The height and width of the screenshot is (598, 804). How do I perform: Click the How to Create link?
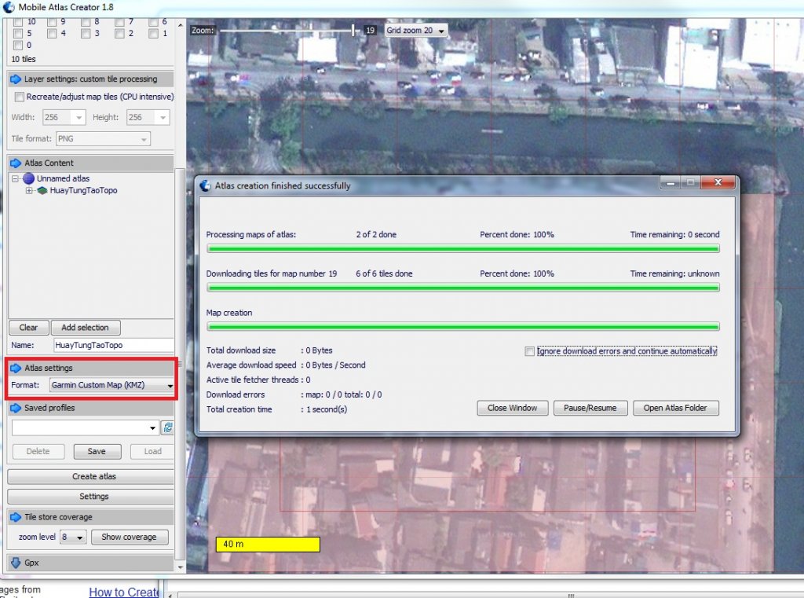click(x=123, y=592)
